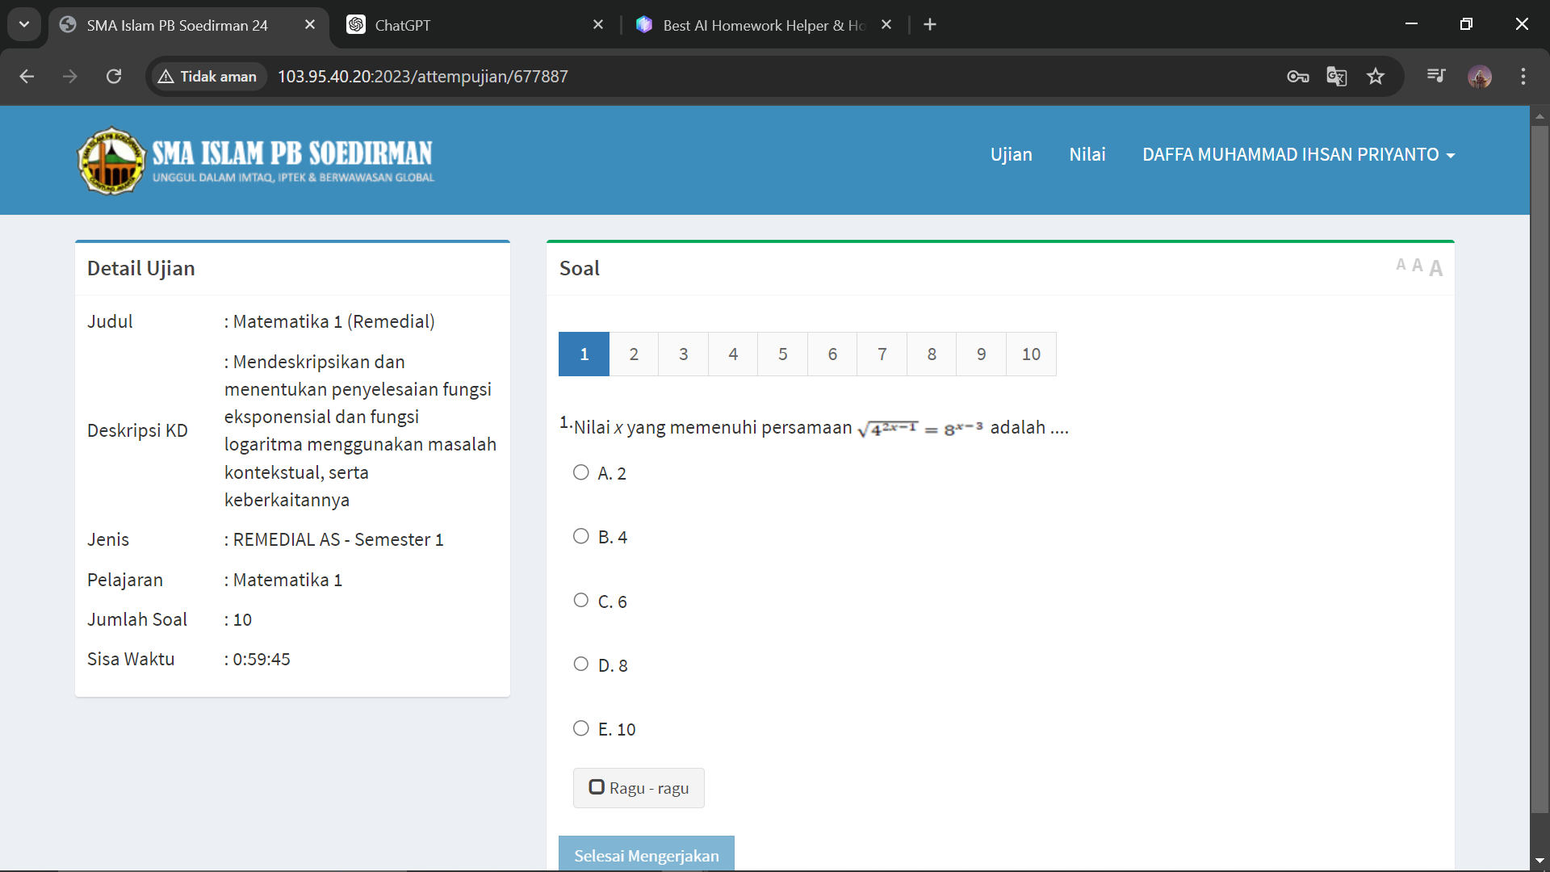
Task: Close the SMA Islam PB Soedirman tab
Action: pos(310,25)
